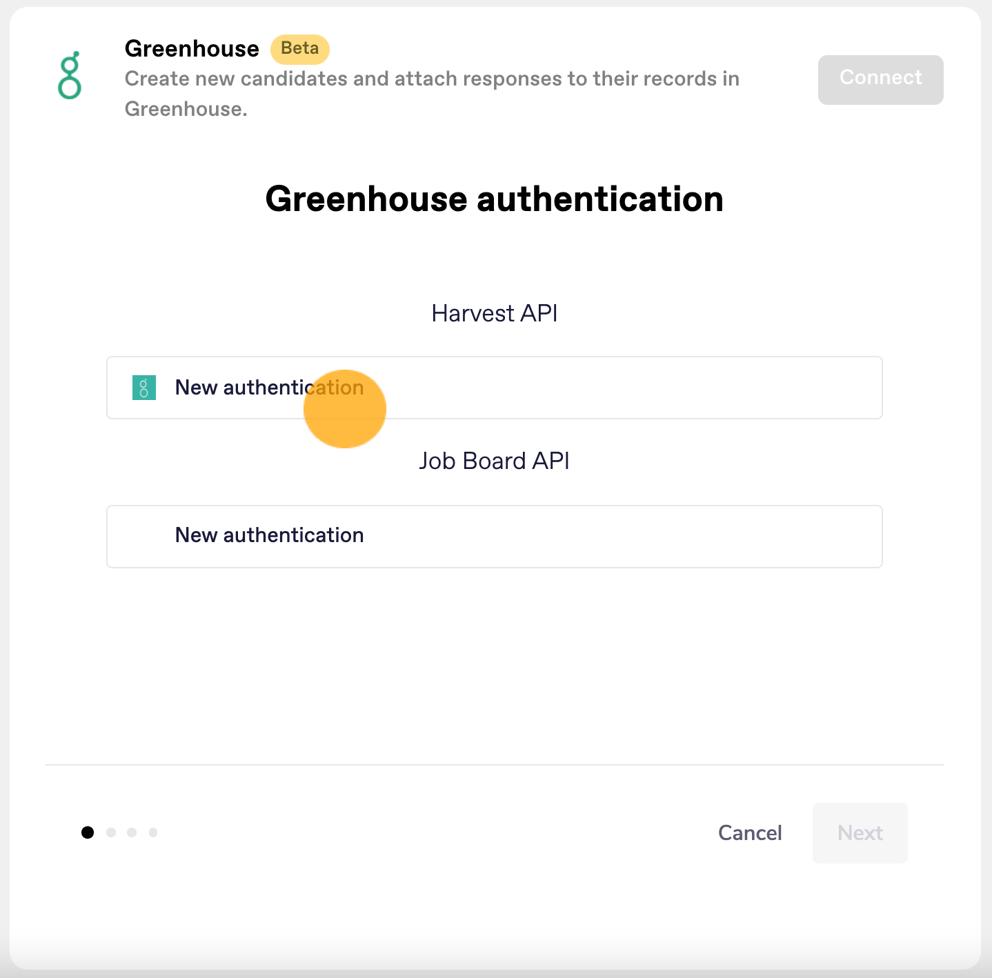992x978 pixels.
Task: Select the fourth step indicator dot
Action: [153, 832]
